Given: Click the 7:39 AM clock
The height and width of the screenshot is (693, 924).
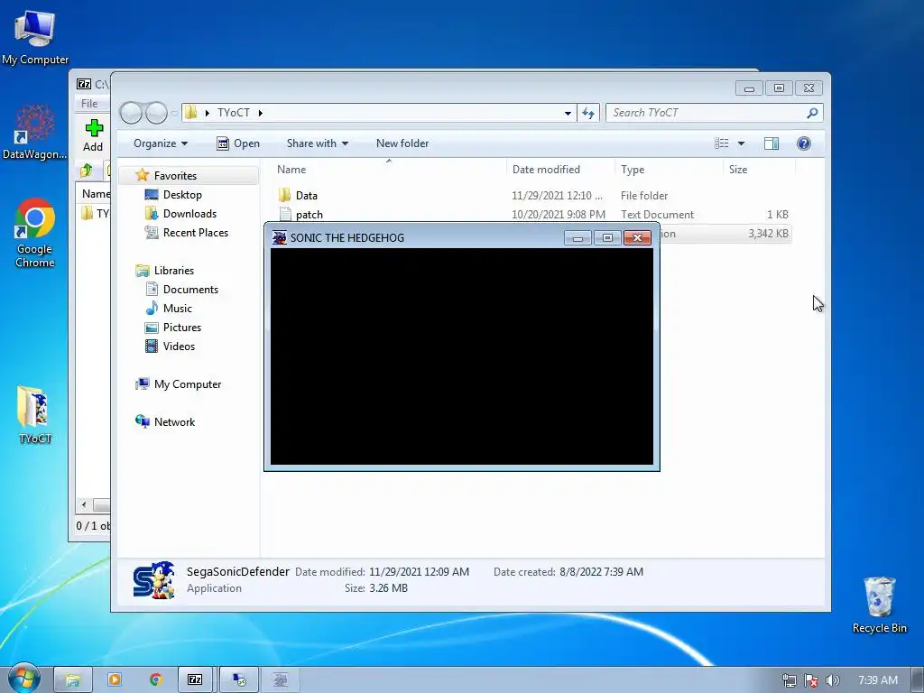Looking at the screenshot, I should click(878, 680).
